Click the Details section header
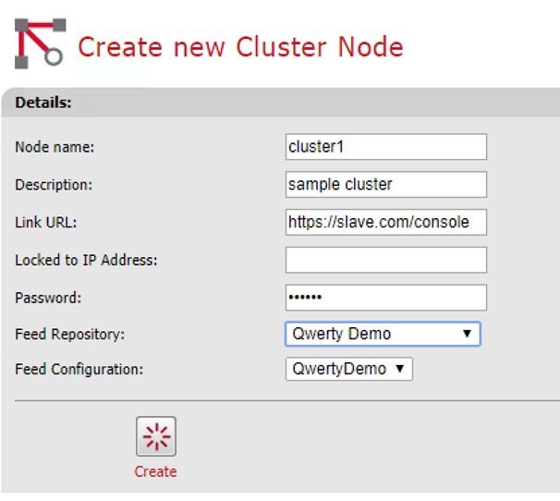This screenshot has width=560, height=501. click(x=44, y=103)
